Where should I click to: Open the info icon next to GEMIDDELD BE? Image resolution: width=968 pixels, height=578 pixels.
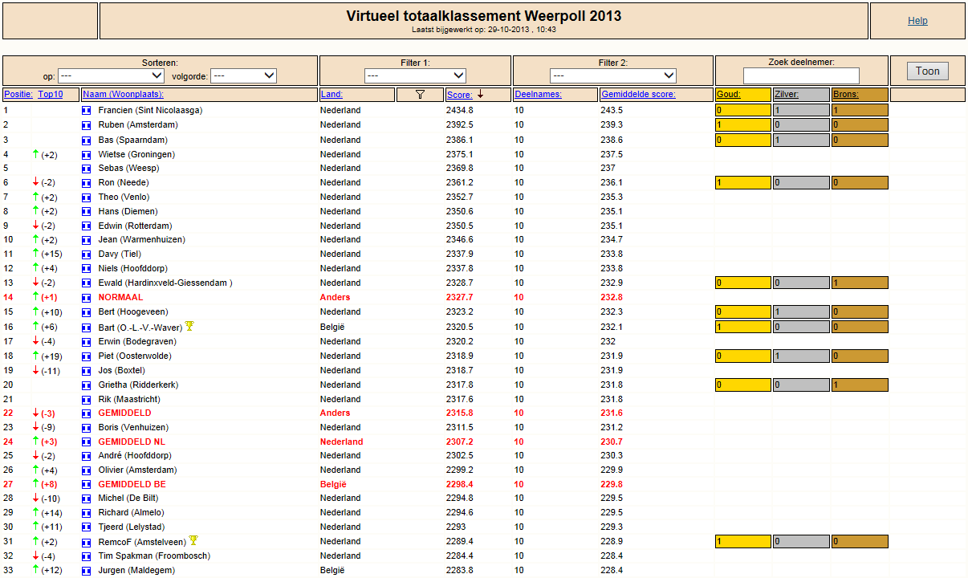coord(87,484)
